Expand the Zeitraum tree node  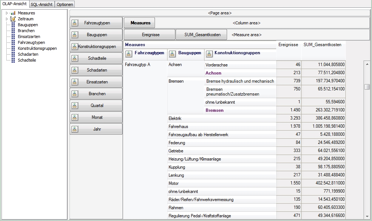[7, 19]
